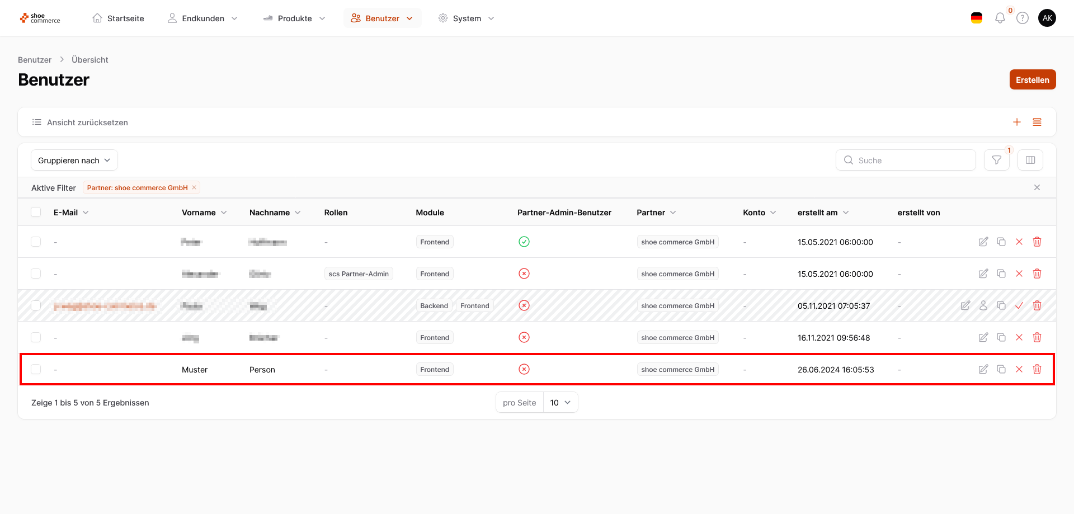Go to Startseite in the navigation
Screen dimensions: 1074x514
coord(118,18)
